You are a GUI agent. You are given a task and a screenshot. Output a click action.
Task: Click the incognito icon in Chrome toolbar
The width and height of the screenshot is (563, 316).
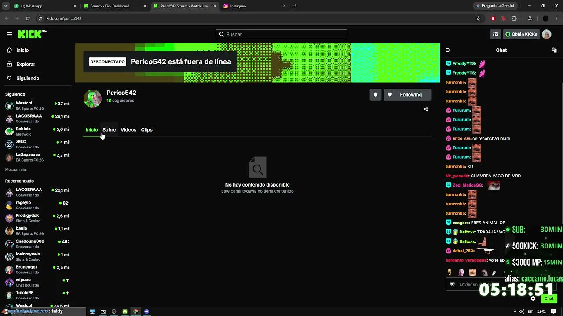click(530, 18)
